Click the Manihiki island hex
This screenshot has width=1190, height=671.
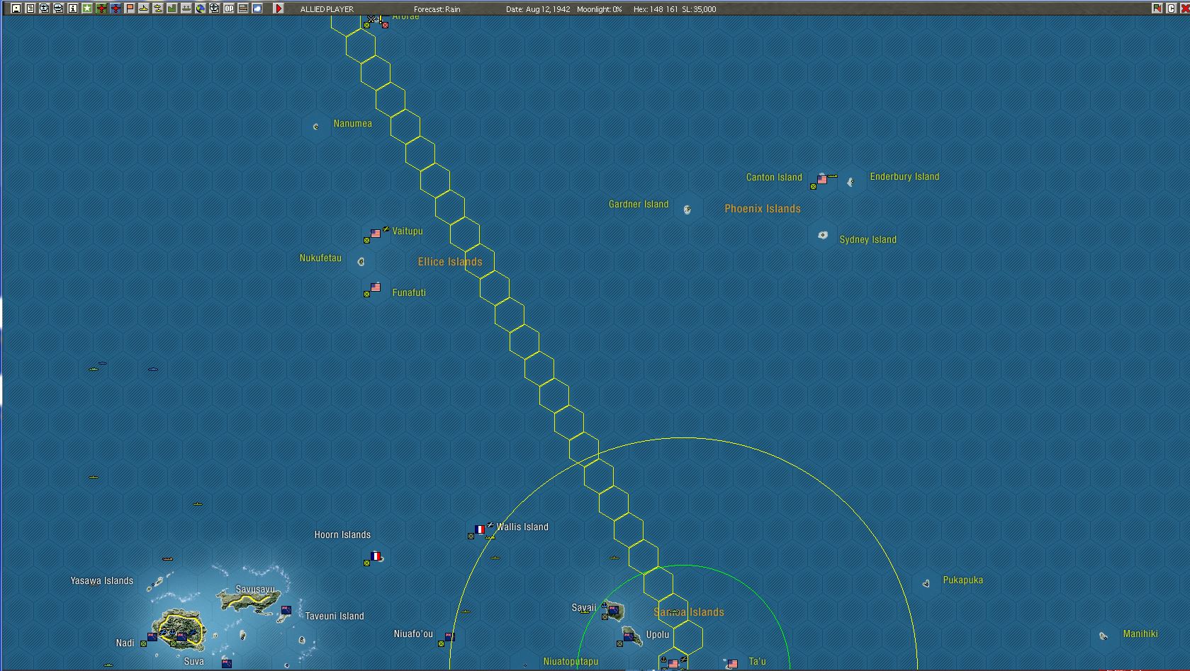[1104, 636]
